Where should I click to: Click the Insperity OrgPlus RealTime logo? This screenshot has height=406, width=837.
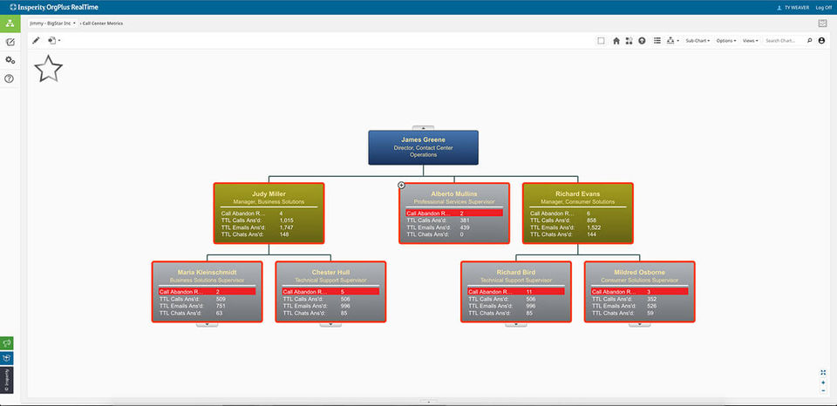(53, 8)
